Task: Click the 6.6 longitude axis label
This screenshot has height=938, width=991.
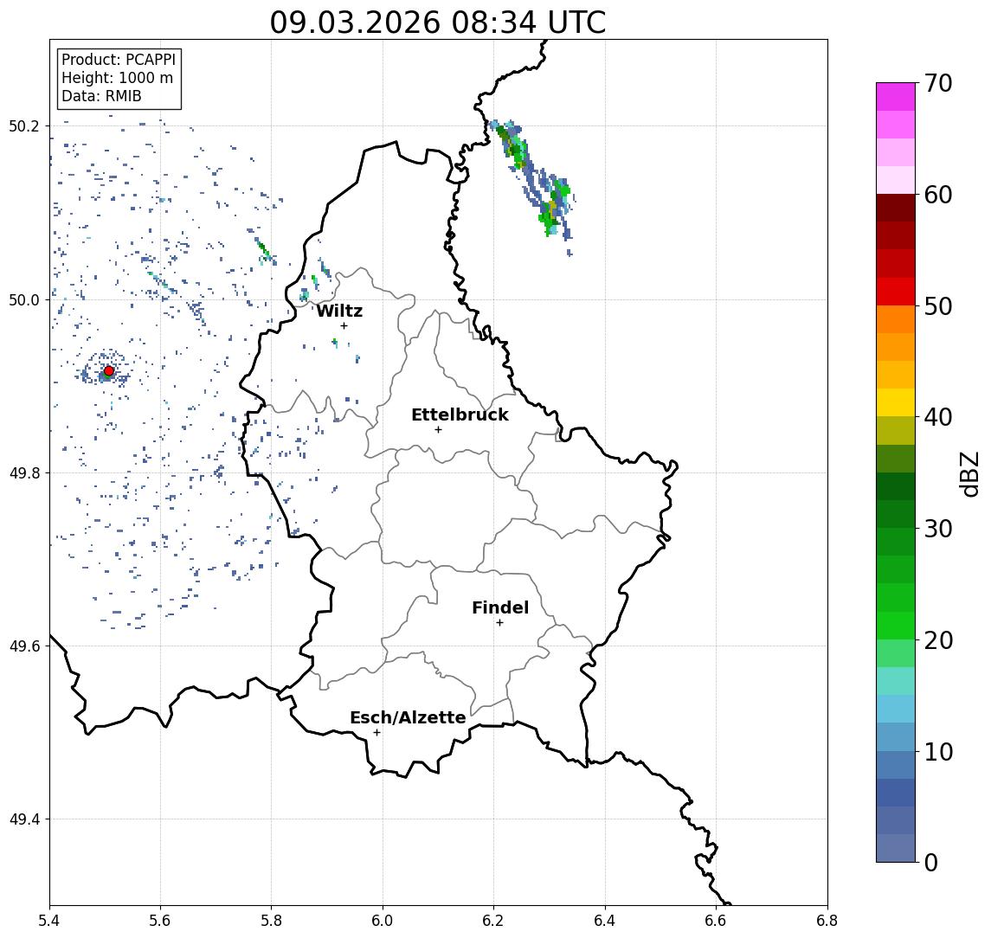Action: [x=716, y=921]
